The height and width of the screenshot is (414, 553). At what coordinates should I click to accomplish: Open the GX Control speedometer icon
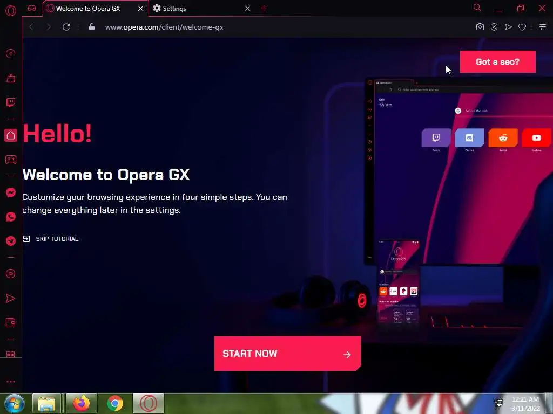[11, 53]
